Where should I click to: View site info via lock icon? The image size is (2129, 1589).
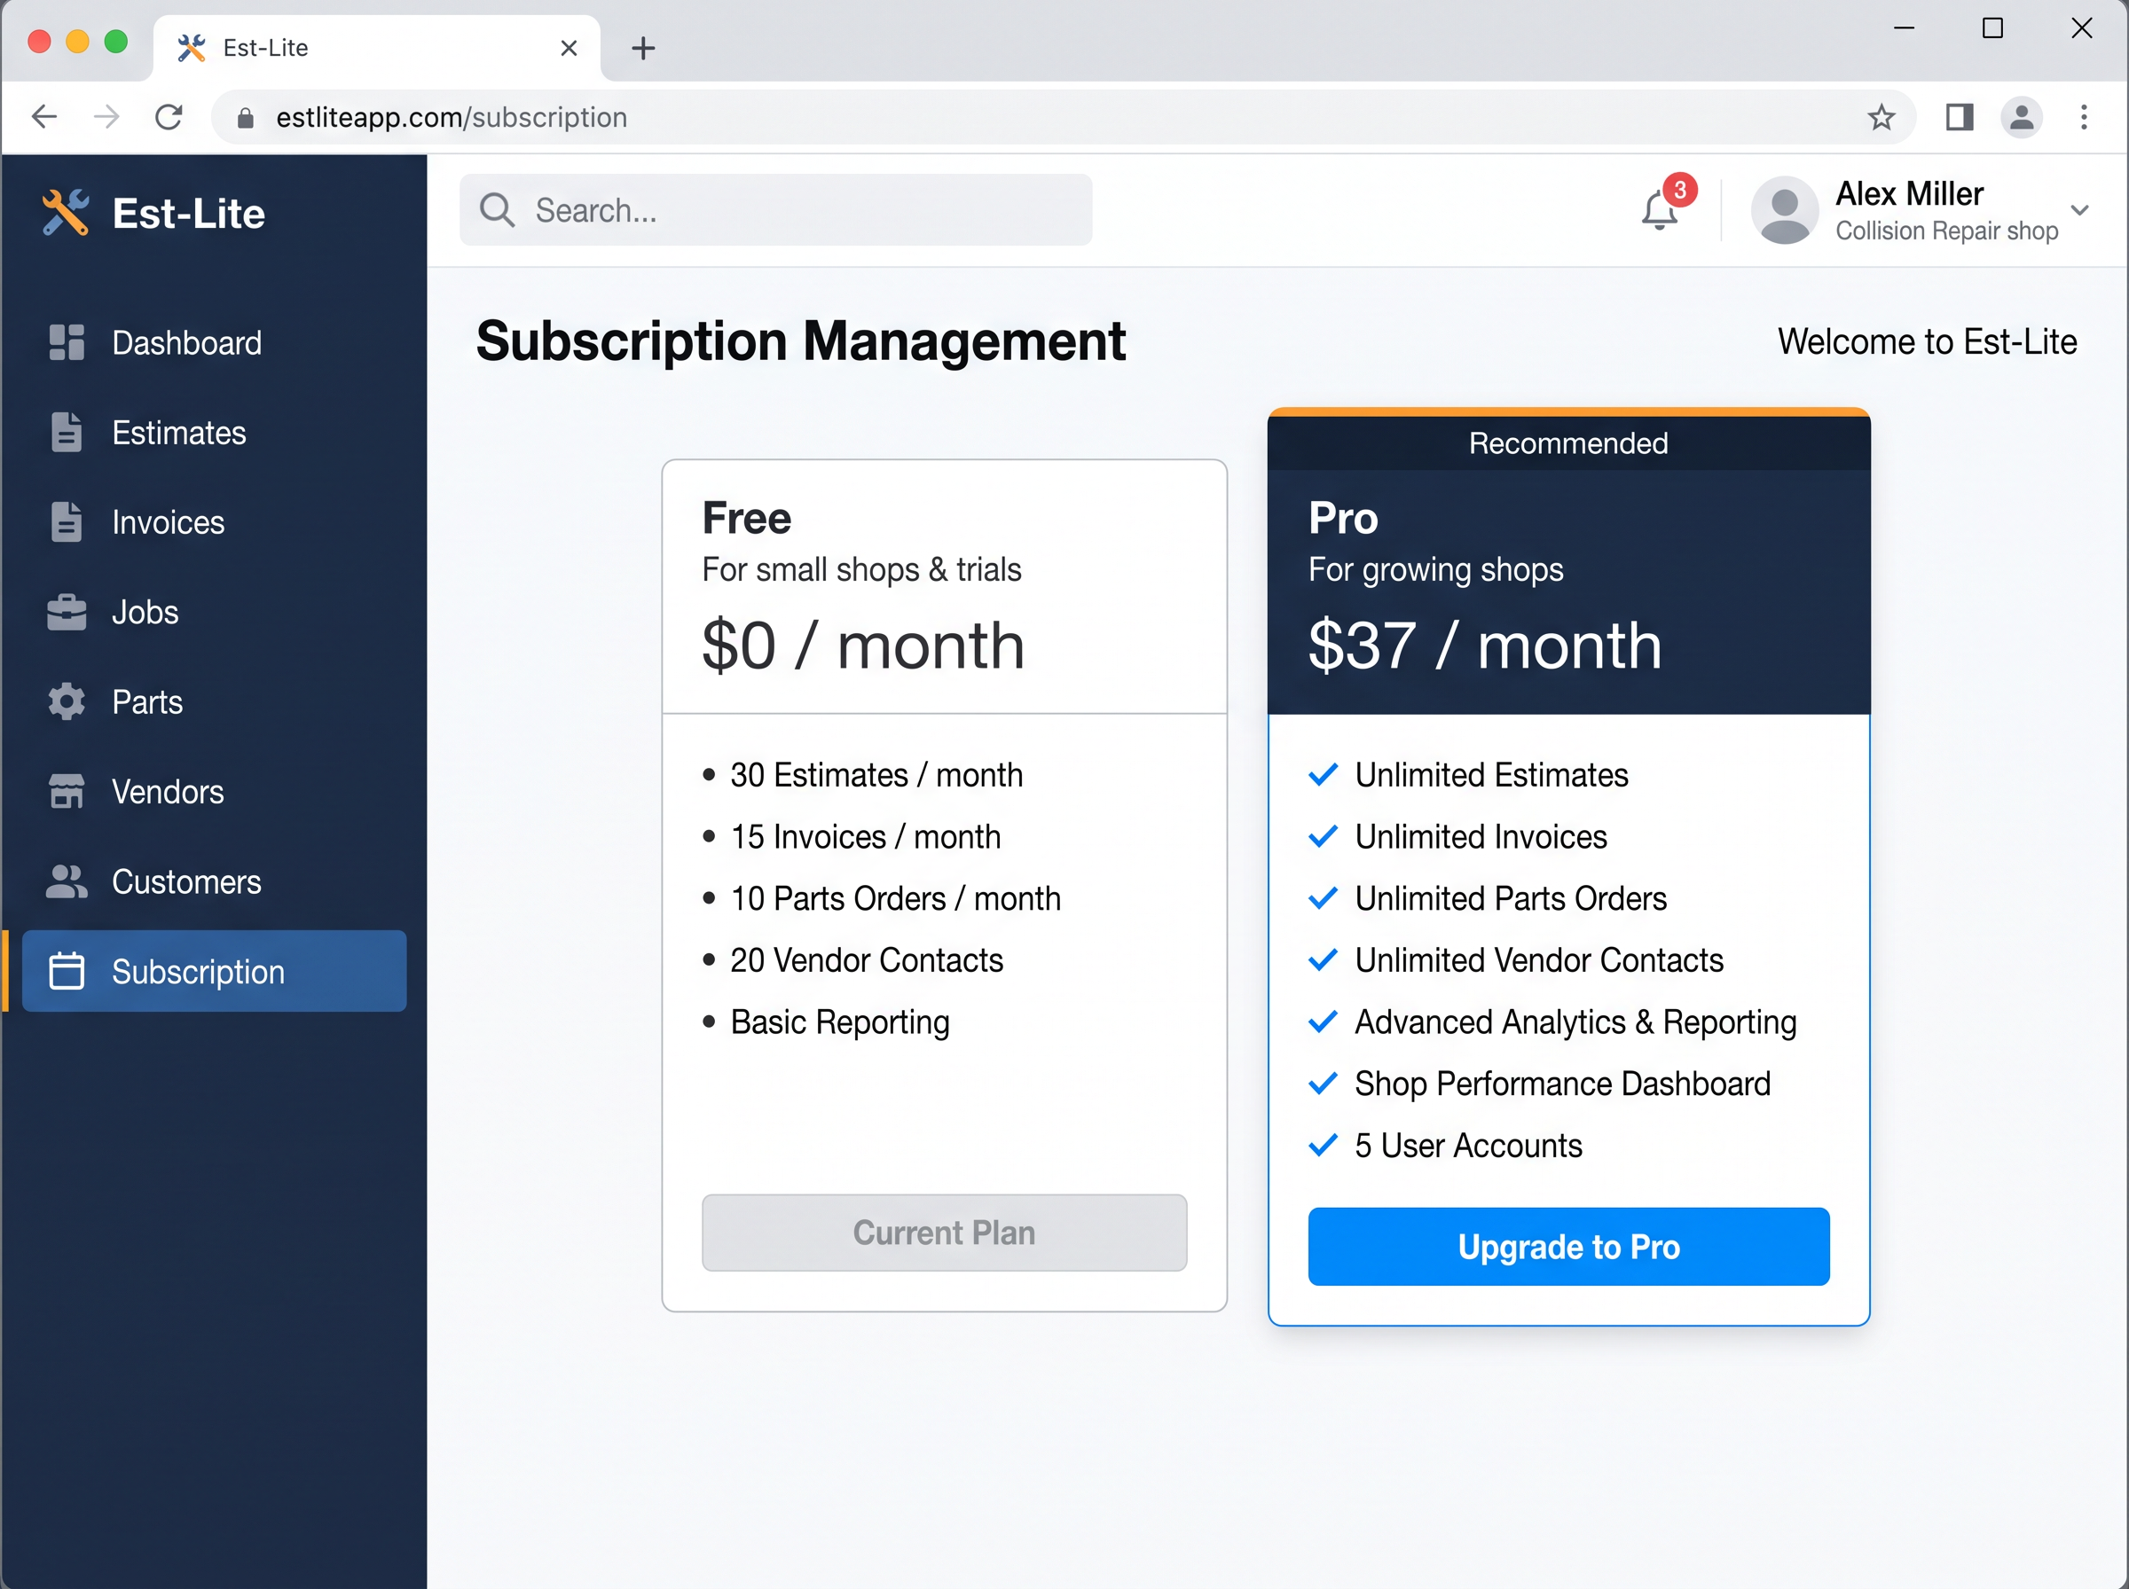tap(246, 117)
